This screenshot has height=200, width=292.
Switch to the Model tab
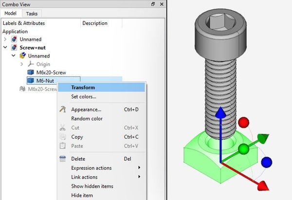click(x=10, y=13)
